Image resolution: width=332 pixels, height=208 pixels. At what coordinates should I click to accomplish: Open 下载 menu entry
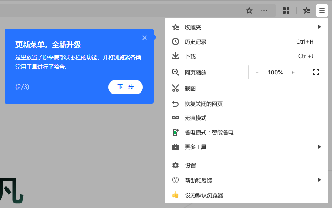click(246, 56)
